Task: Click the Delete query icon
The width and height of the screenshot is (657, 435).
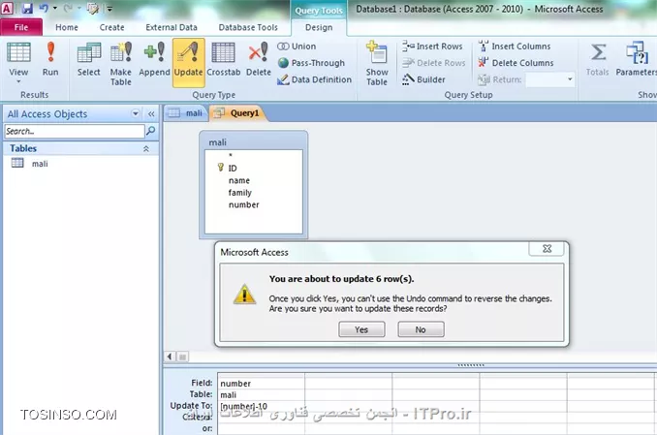Action: click(x=258, y=59)
